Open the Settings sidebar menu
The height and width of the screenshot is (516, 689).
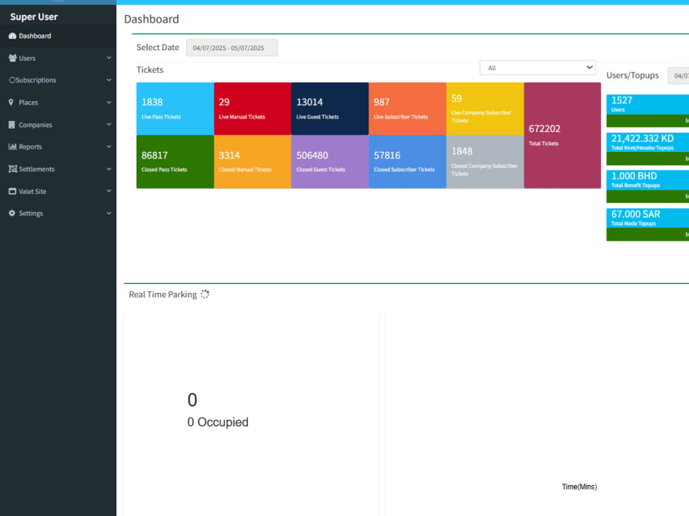click(58, 213)
